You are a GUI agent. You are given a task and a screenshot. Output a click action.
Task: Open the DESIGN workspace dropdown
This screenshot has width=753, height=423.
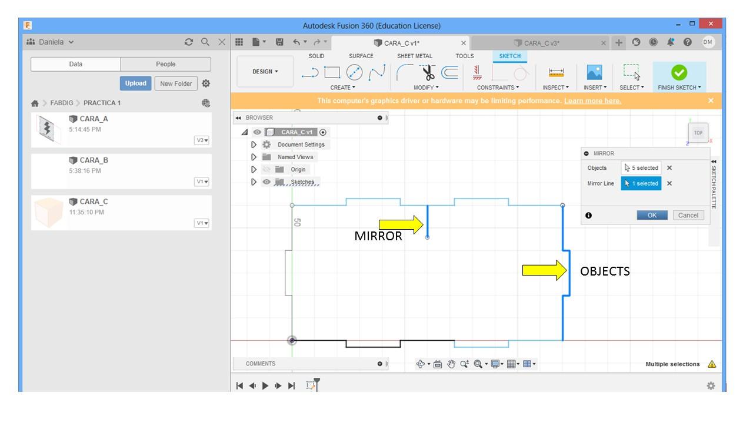tap(265, 72)
